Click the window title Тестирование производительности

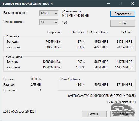(x=27, y=3)
